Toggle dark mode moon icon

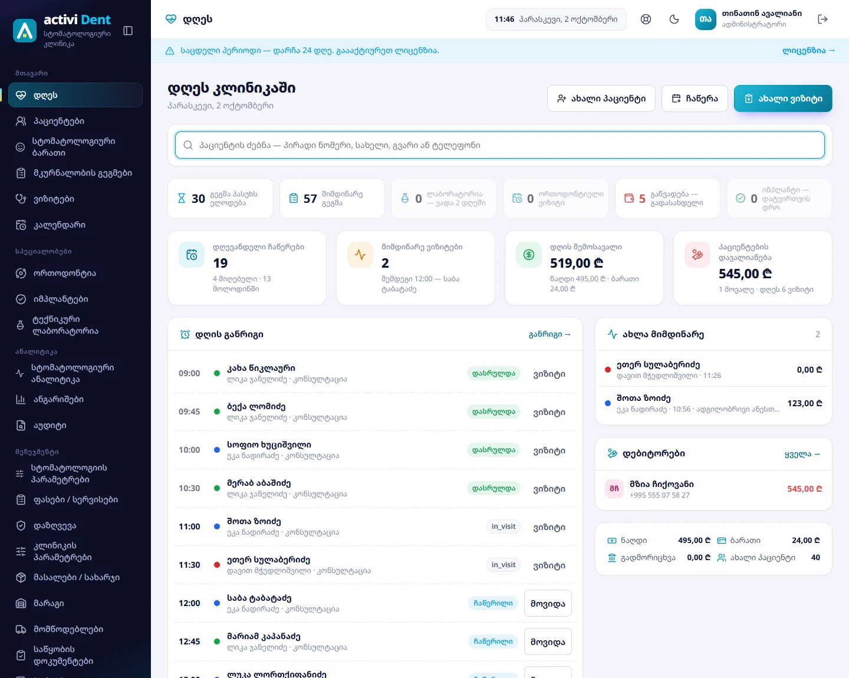pos(674,19)
